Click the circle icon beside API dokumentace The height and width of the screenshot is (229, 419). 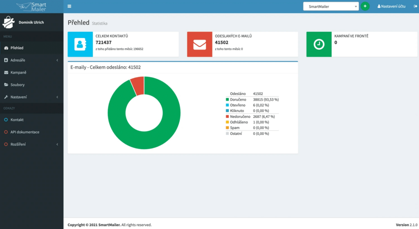(x=6, y=132)
